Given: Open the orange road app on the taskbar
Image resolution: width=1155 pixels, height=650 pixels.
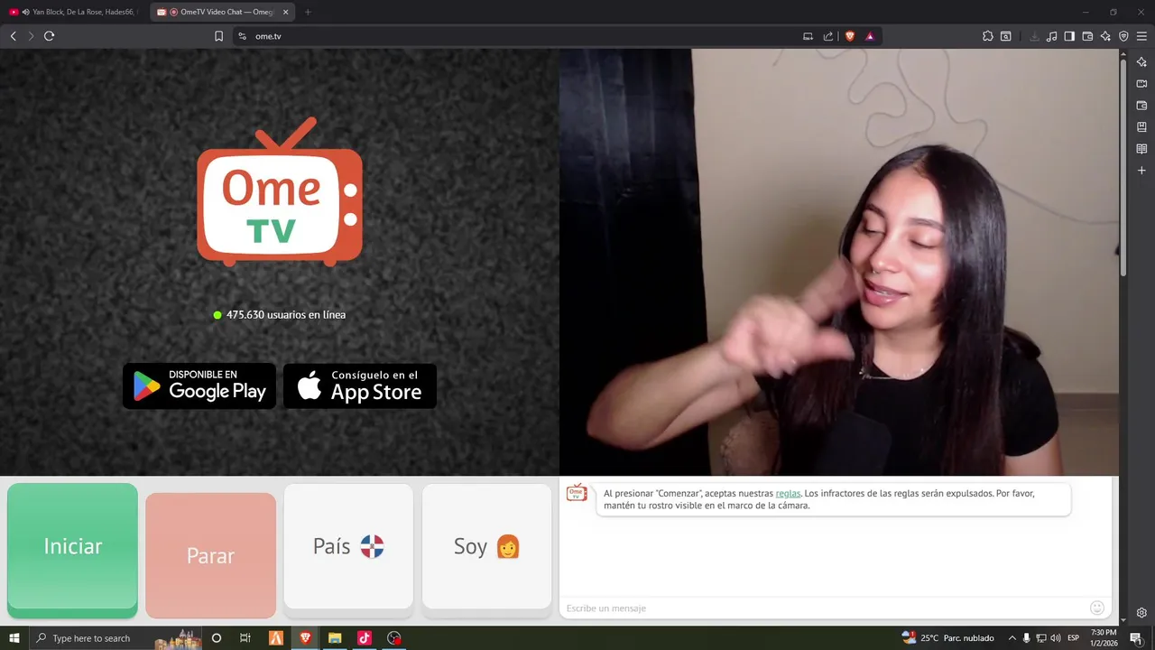Looking at the screenshot, I should tap(276, 638).
